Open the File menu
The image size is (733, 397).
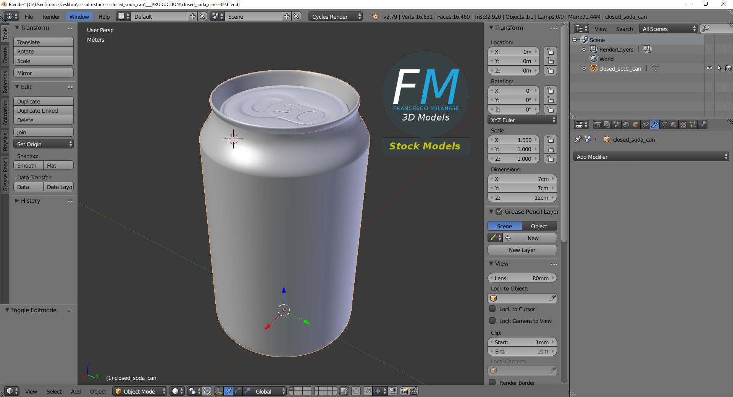click(29, 16)
